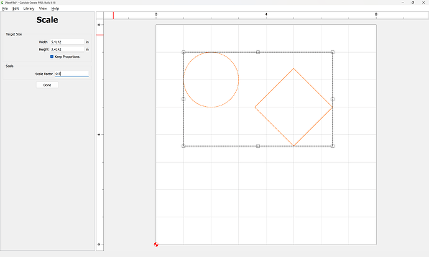Focus the Height input field
The width and height of the screenshot is (429, 257).
(x=67, y=49)
